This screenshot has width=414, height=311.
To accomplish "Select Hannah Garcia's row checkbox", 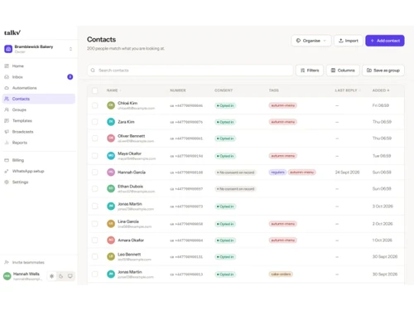I will point(94,173).
